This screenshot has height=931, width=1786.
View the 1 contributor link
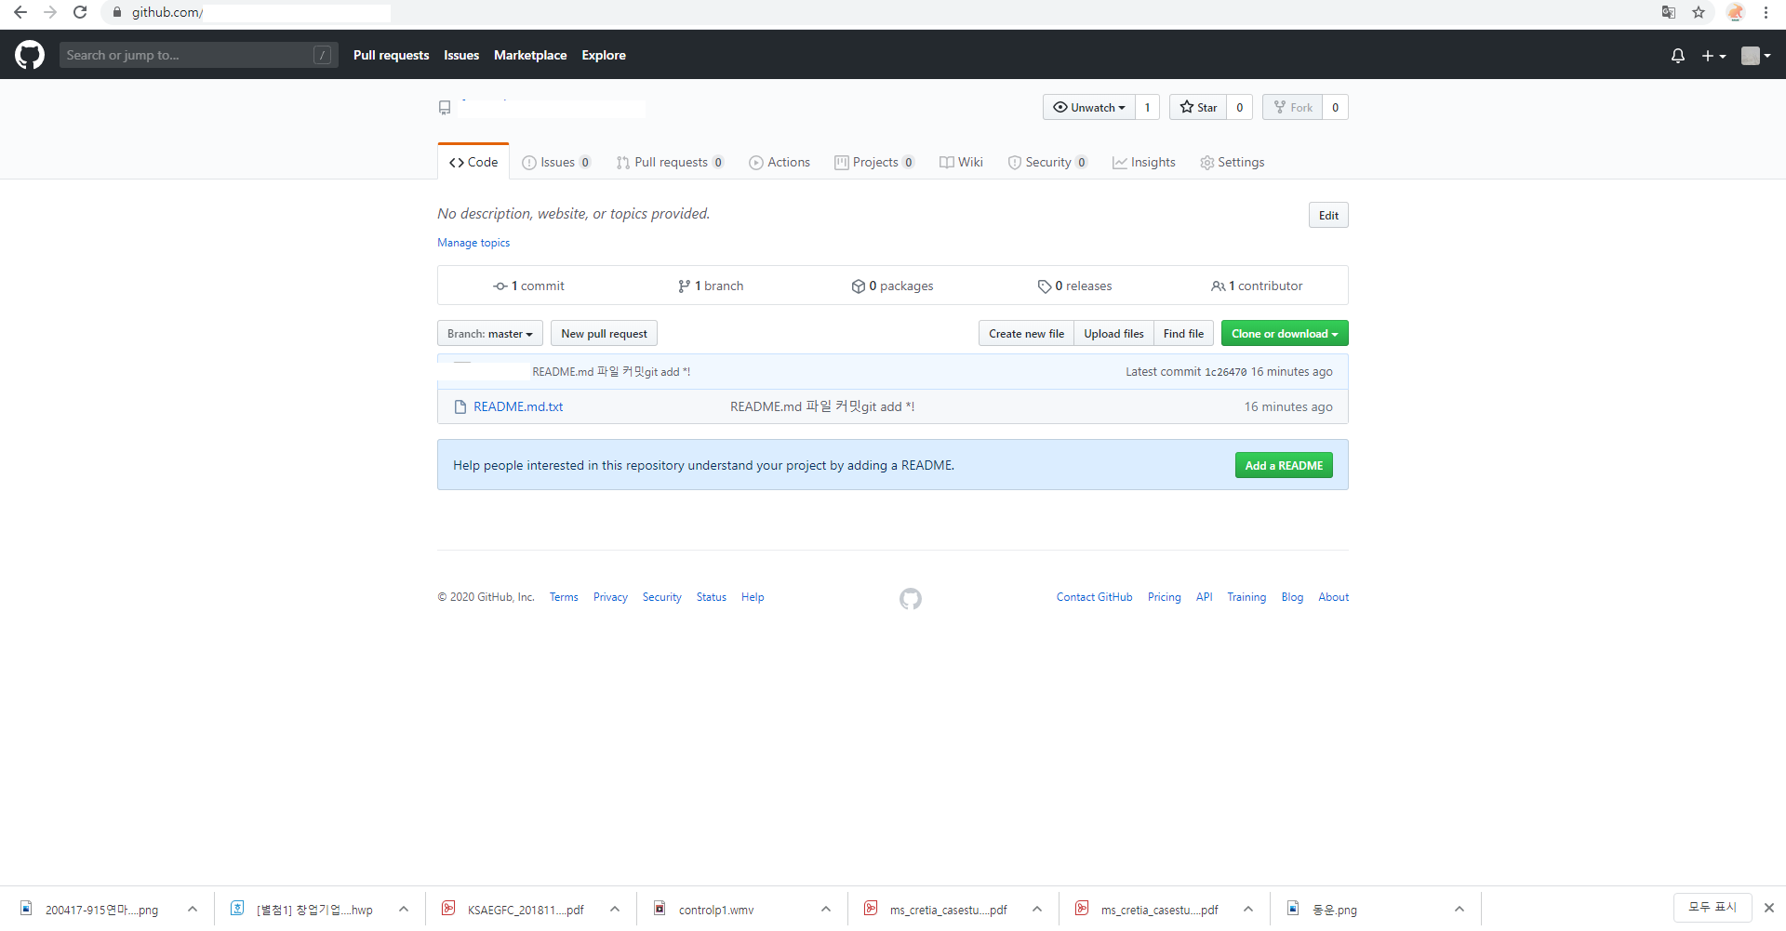click(x=1257, y=286)
